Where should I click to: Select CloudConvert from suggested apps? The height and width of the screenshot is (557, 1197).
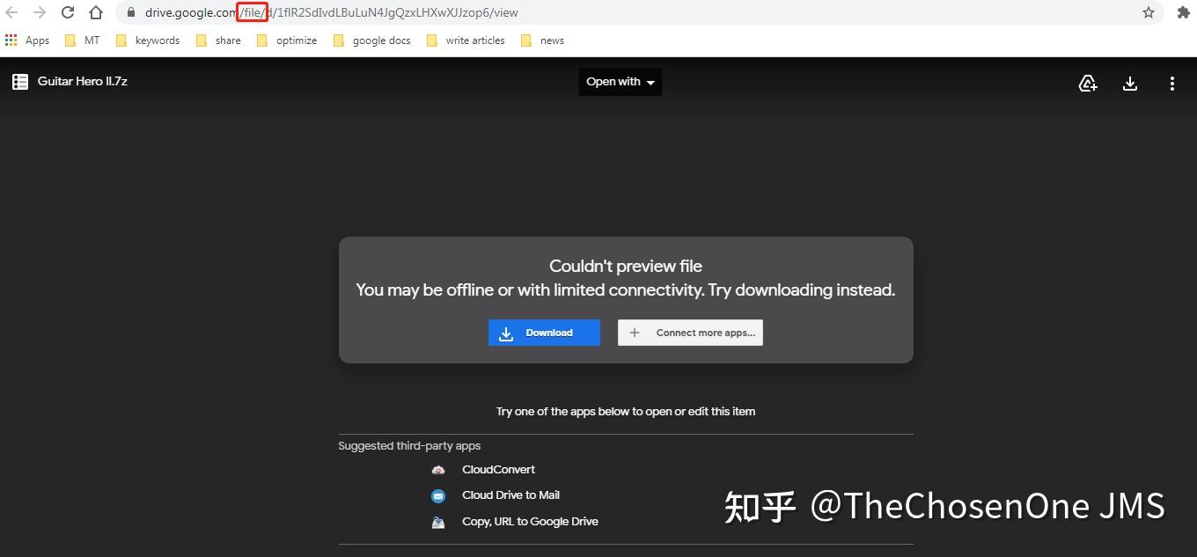498,470
